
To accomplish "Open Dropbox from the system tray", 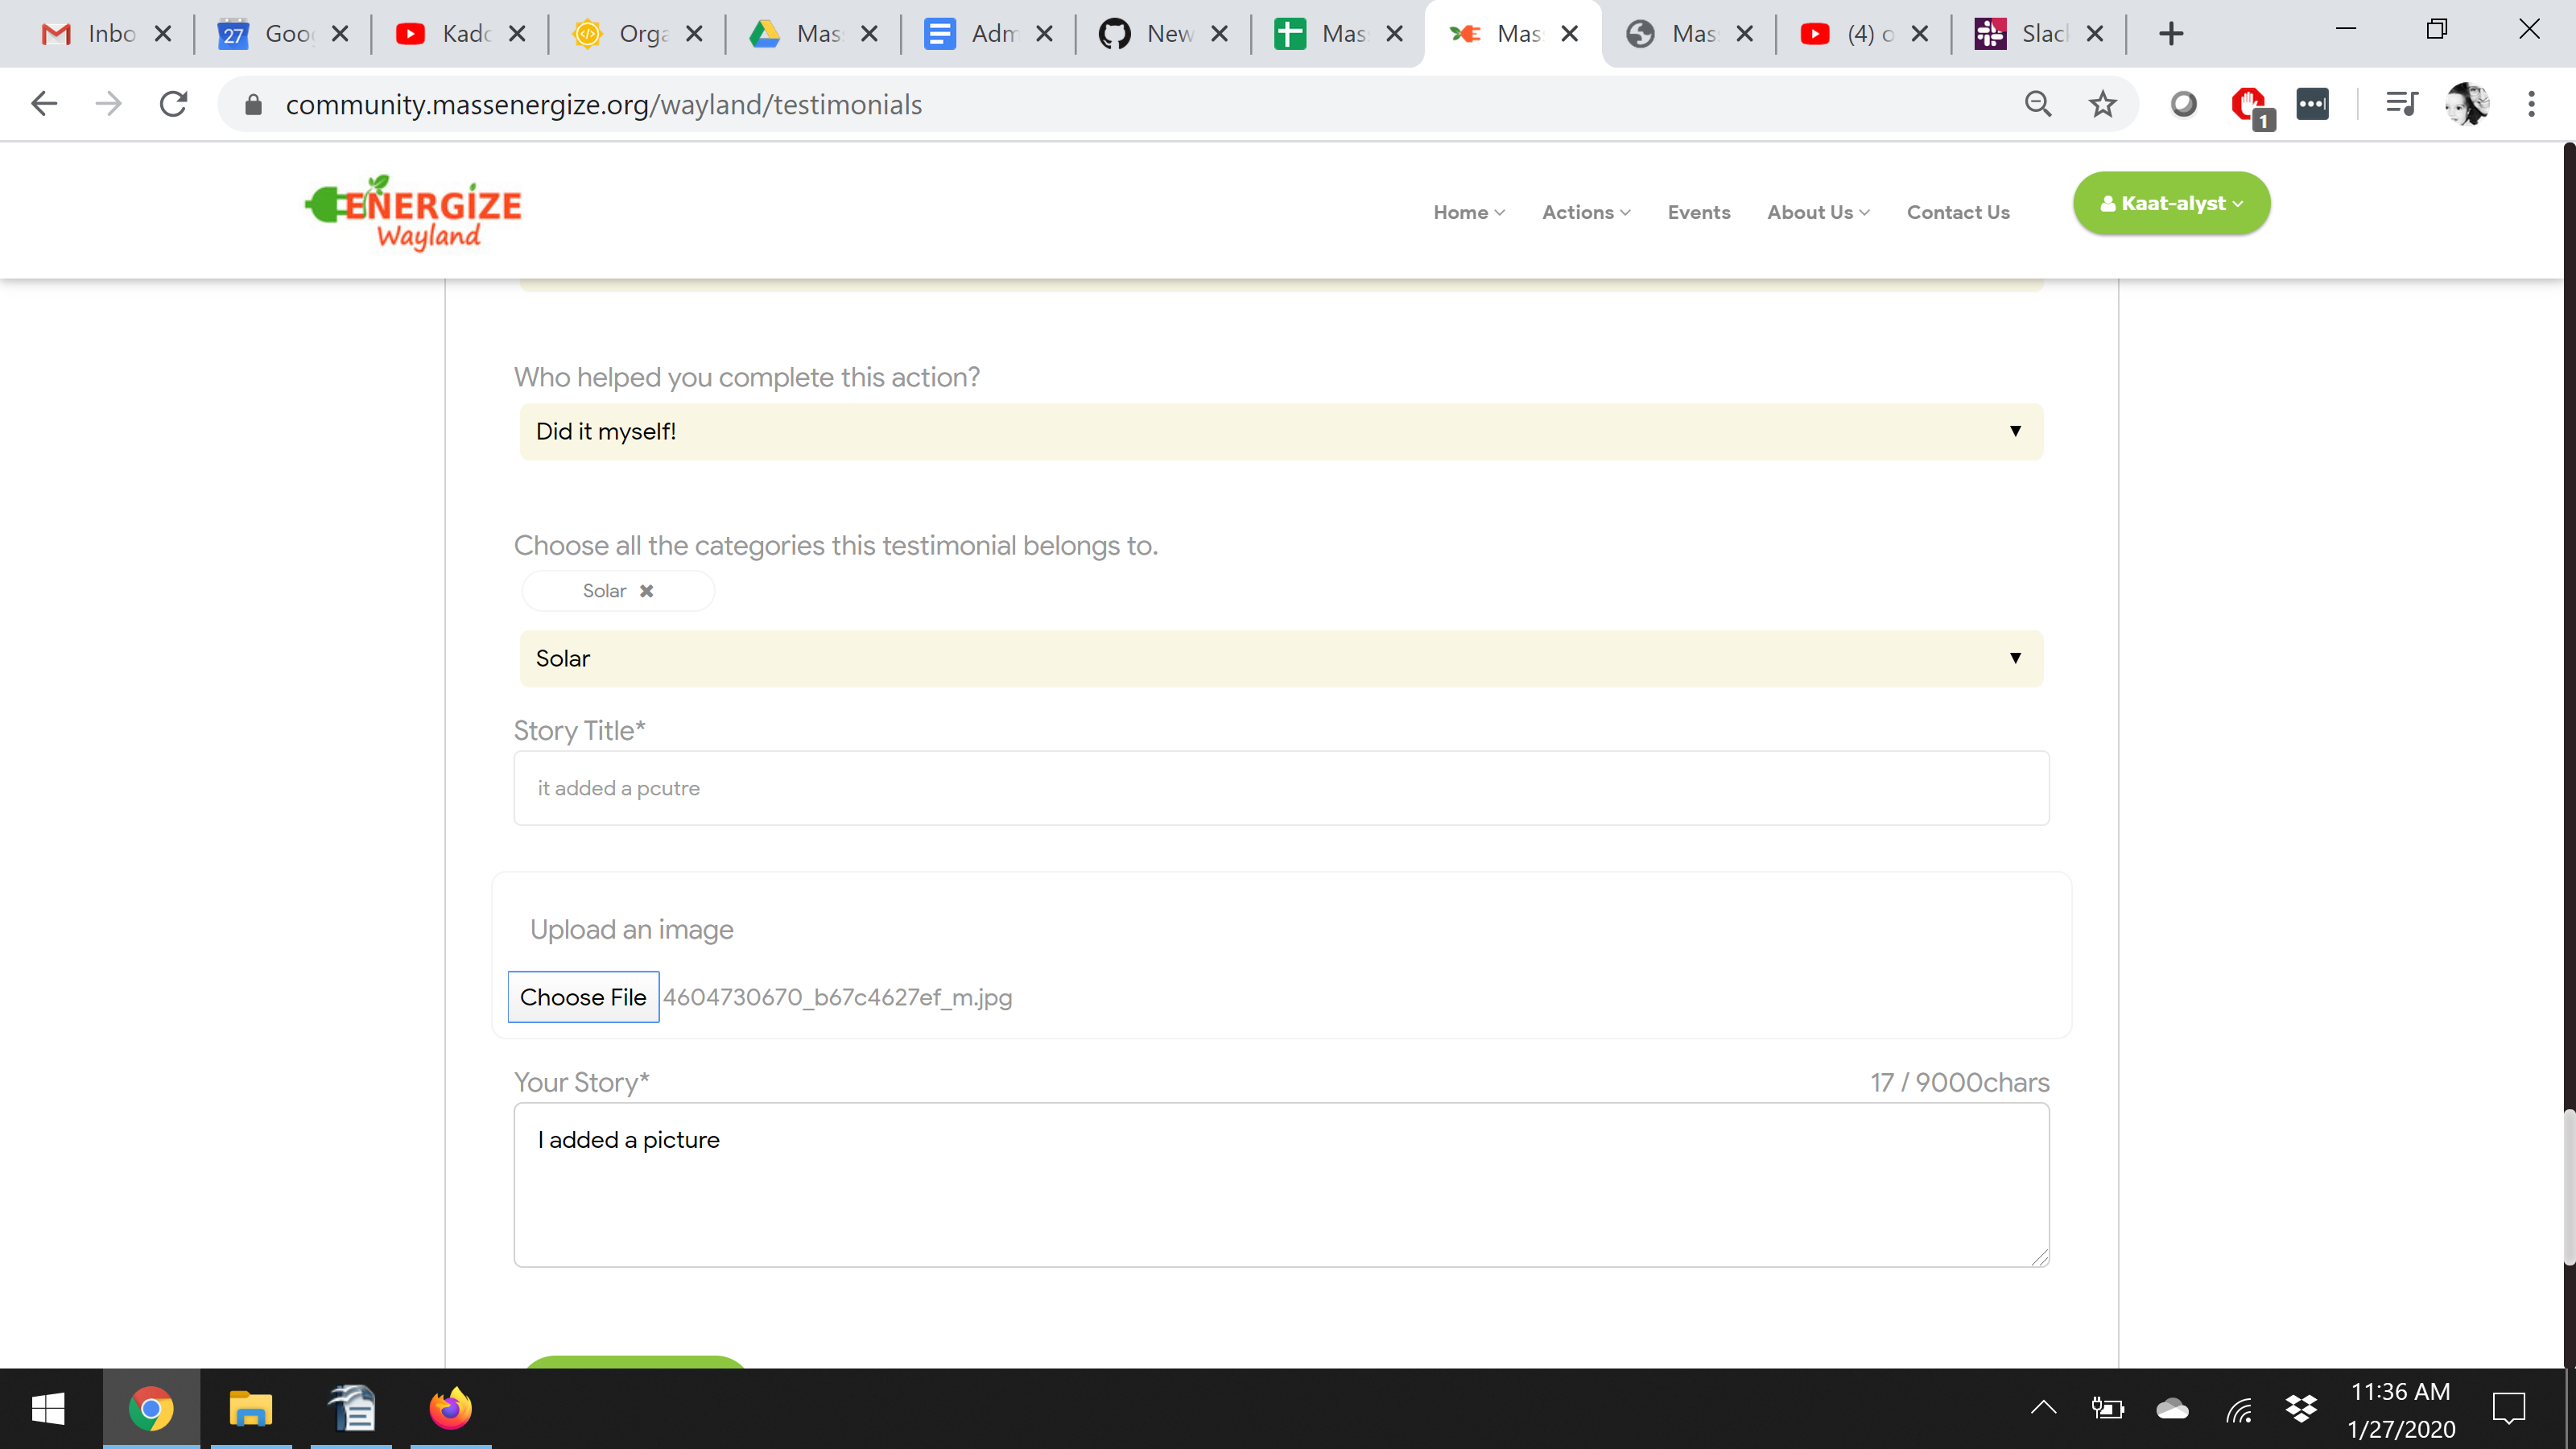I will 2299,1409.
